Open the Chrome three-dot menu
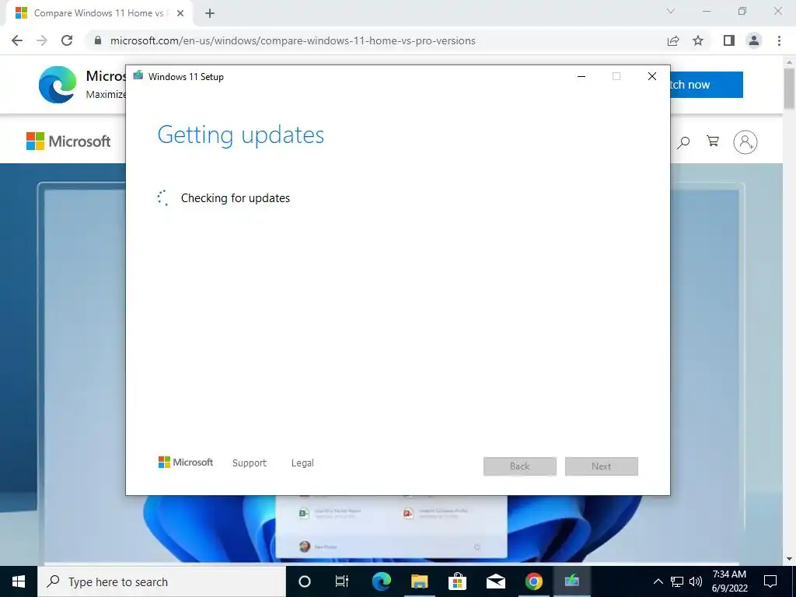 pos(779,40)
